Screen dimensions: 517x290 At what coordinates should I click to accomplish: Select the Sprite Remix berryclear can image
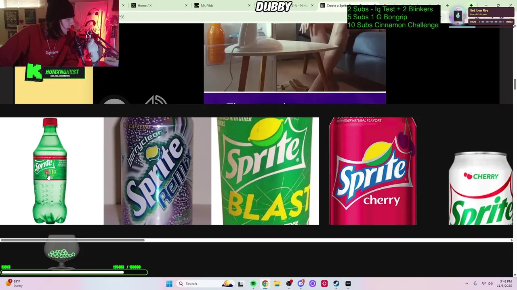pyautogui.click(x=157, y=171)
